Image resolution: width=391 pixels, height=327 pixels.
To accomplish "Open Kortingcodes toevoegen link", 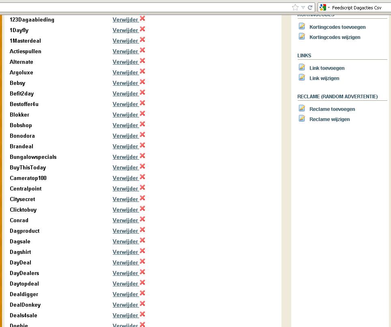I will (x=337, y=27).
